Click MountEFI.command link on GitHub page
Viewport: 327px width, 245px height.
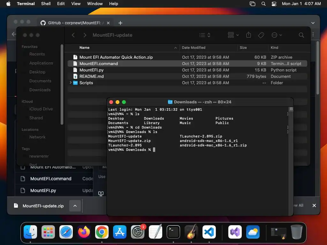click(x=51, y=179)
